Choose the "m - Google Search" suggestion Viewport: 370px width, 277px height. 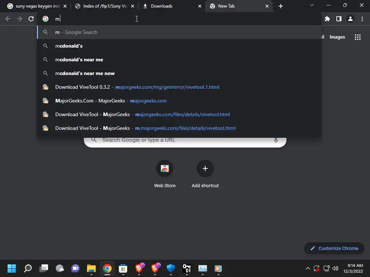[x=179, y=32]
